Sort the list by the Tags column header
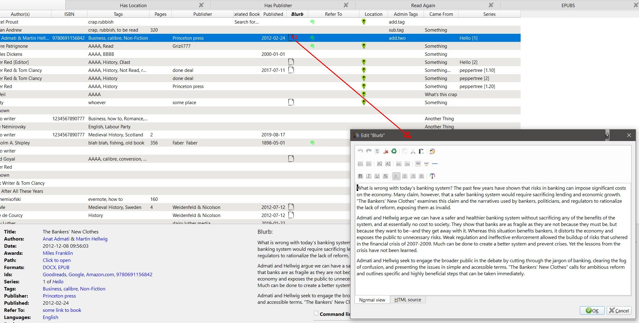The height and width of the screenshot is (323, 639). 118,14
